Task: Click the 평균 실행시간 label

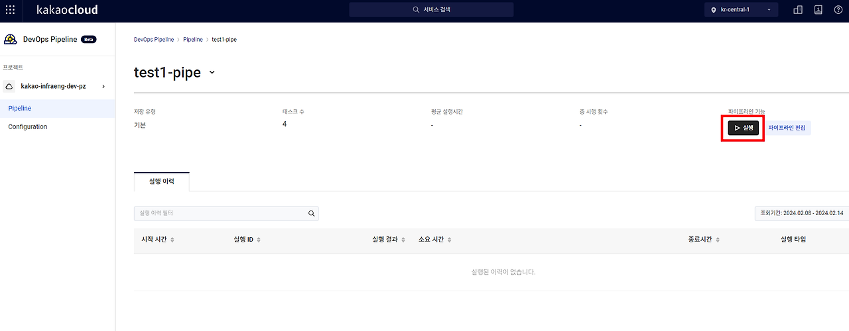Action: [x=446, y=112]
